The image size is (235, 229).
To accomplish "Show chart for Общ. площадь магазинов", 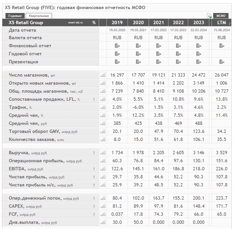I will coord(103,91).
